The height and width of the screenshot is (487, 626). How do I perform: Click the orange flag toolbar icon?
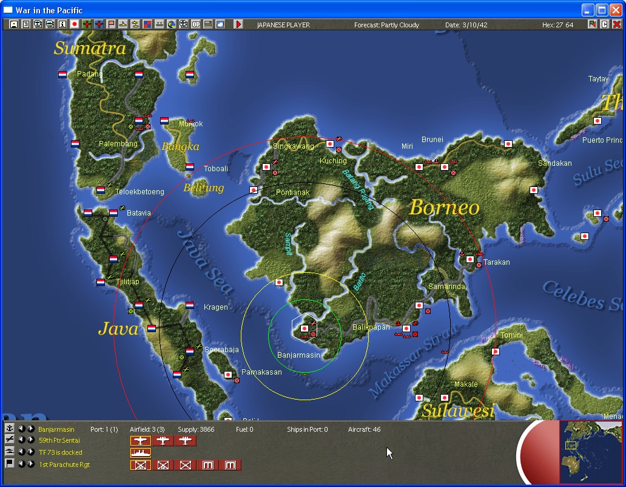click(x=111, y=24)
